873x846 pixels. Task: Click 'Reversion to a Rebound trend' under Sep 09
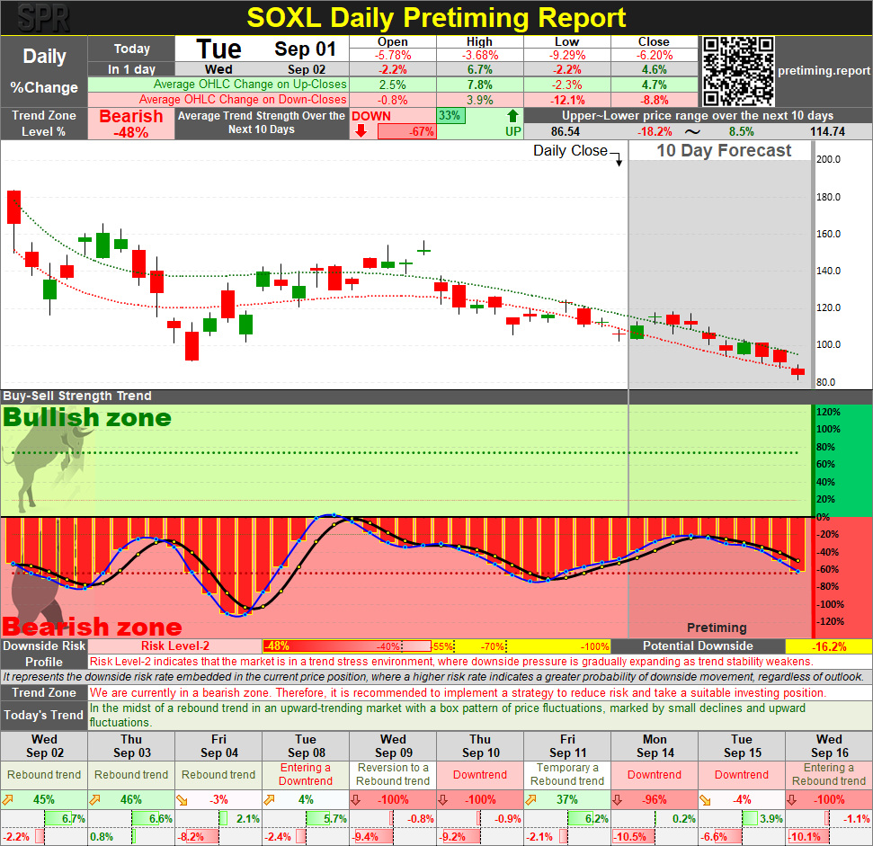(393, 774)
